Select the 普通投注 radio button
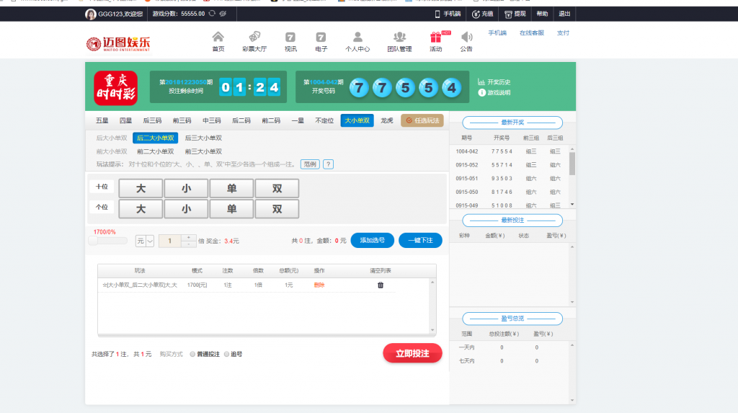Image resolution: width=738 pixels, height=413 pixels. coord(192,355)
